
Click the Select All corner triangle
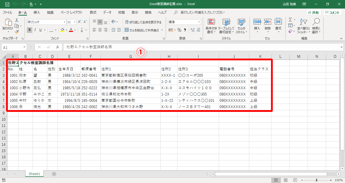(x=4, y=57)
